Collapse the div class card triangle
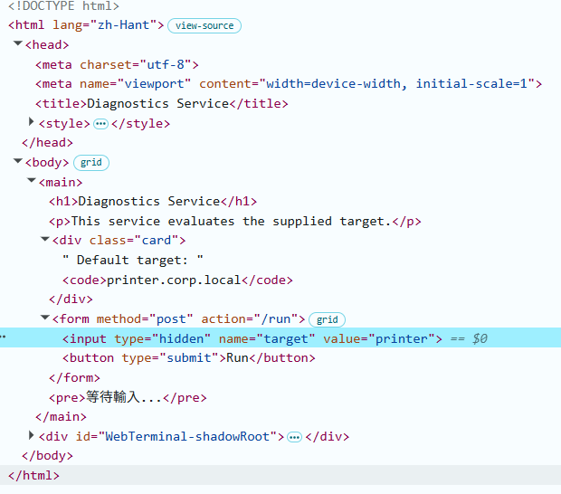Image resolution: width=561 pixels, height=494 pixels. tap(44, 239)
